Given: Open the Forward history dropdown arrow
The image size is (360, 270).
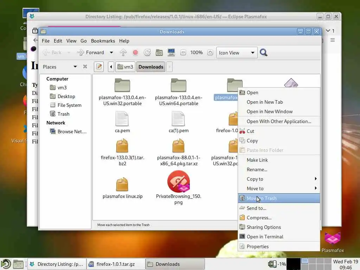Looking at the screenshot, I should click(111, 53).
